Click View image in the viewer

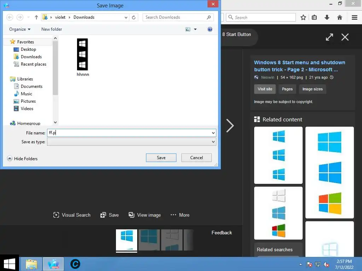145,215
